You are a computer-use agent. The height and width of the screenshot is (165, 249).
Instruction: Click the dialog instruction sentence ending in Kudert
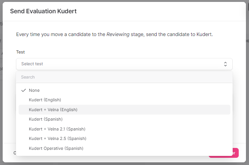click(x=114, y=35)
